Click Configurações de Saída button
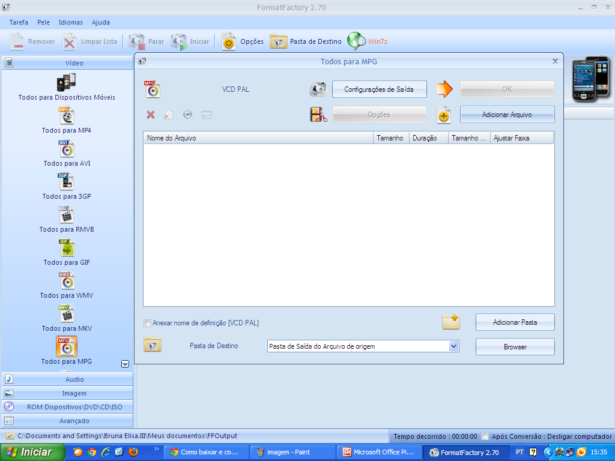This screenshot has height=461, width=615. pos(380,89)
